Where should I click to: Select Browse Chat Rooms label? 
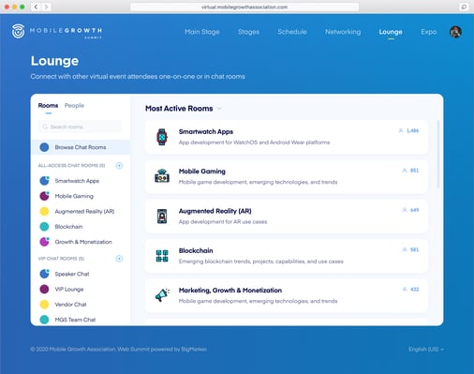81,147
